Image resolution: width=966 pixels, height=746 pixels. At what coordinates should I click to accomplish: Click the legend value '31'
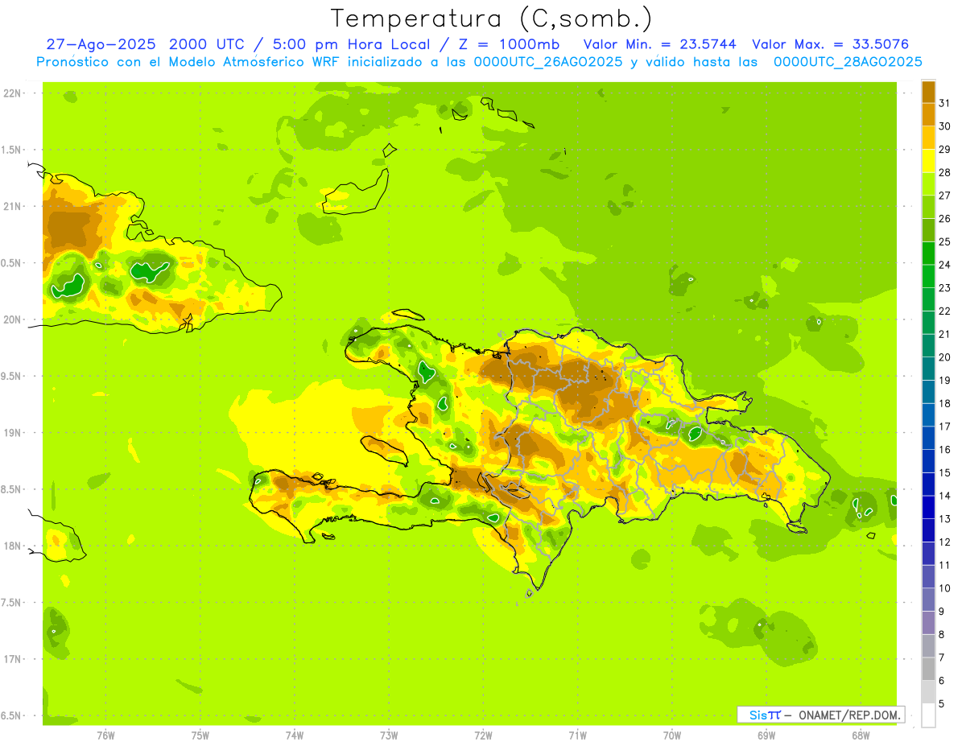945,102
